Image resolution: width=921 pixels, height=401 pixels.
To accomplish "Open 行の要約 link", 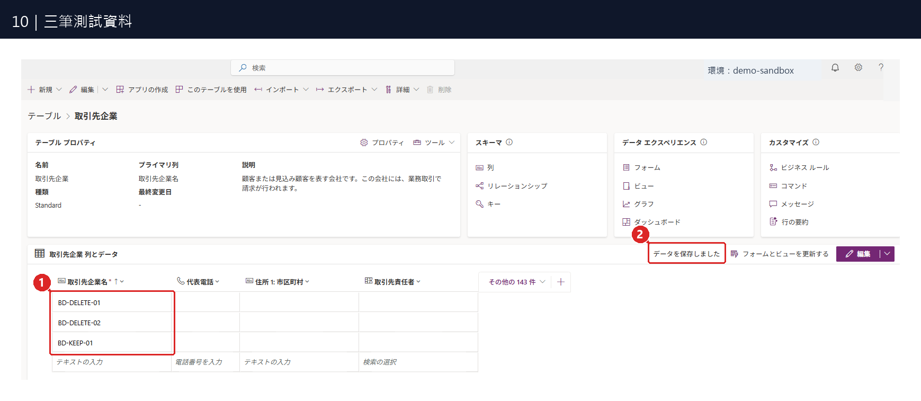I will 789,222.
